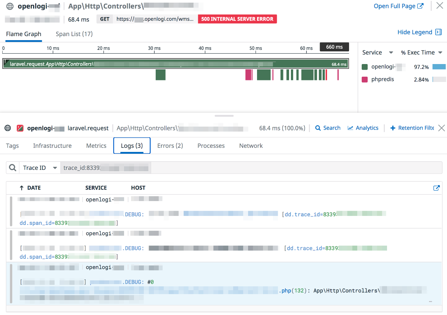Click the trace_id search input field

click(x=251, y=168)
